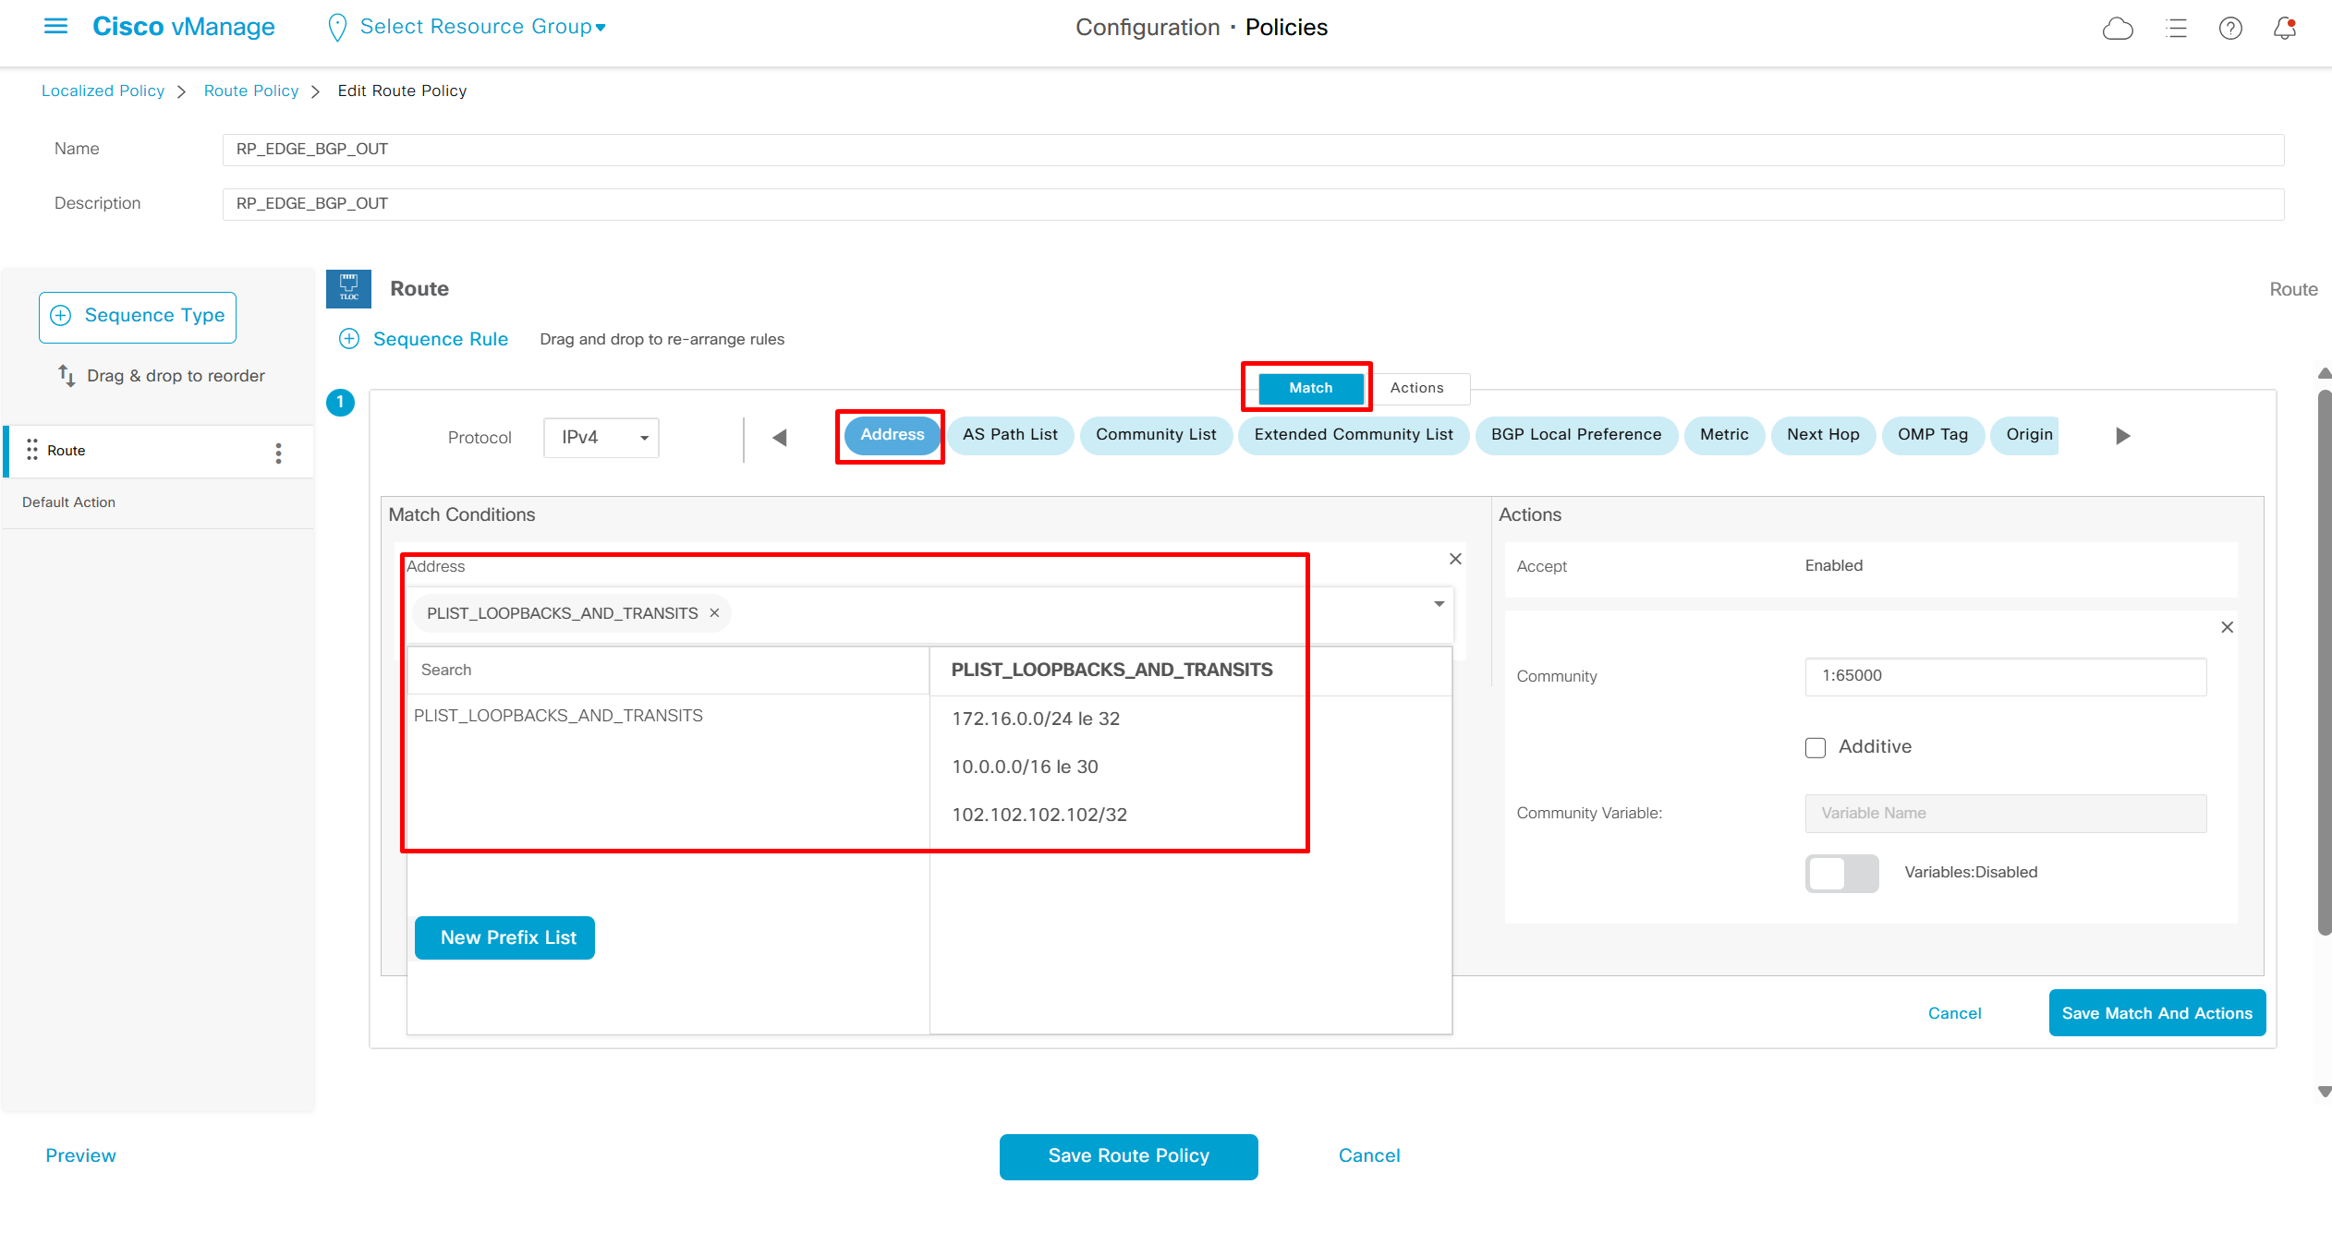
Task: Remove PLIST_LOOPBACKS_AND_TRANSITS chip from Address
Action: (x=714, y=613)
